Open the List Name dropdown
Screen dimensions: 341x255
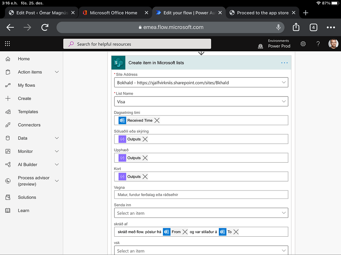[x=201, y=101]
